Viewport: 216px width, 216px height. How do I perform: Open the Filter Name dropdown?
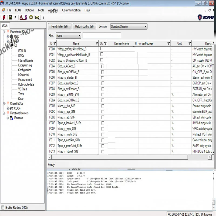click(68, 36)
